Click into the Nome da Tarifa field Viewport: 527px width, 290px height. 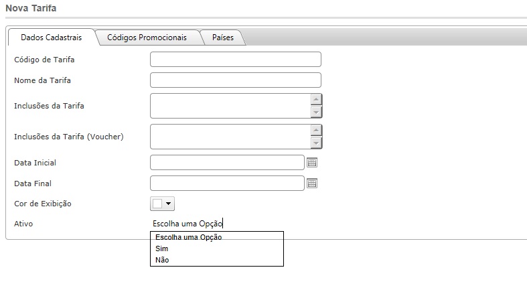pyautogui.click(x=235, y=80)
